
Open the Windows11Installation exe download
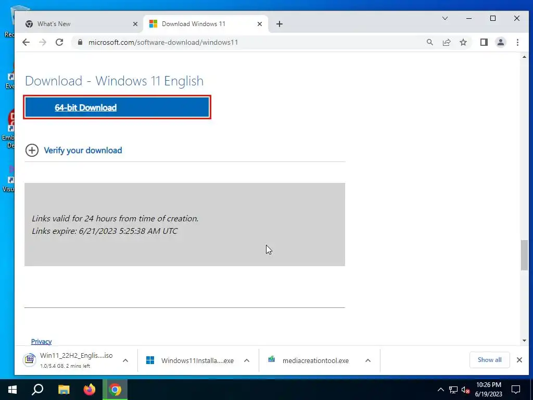pyautogui.click(x=191, y=360)
